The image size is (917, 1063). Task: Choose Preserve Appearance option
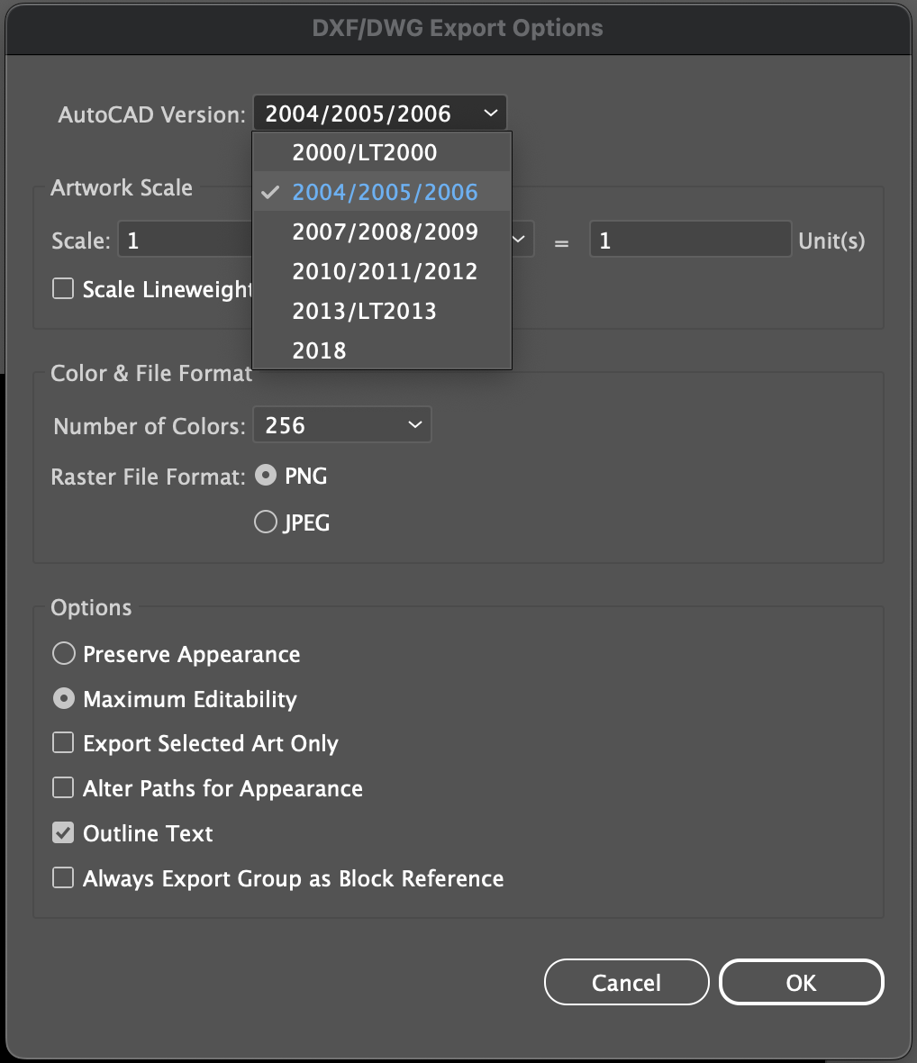[x=64, y=653]
